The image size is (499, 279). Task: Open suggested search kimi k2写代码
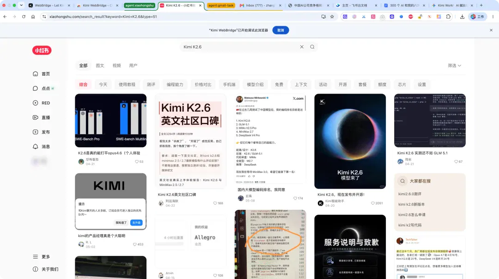click(410, 225)
